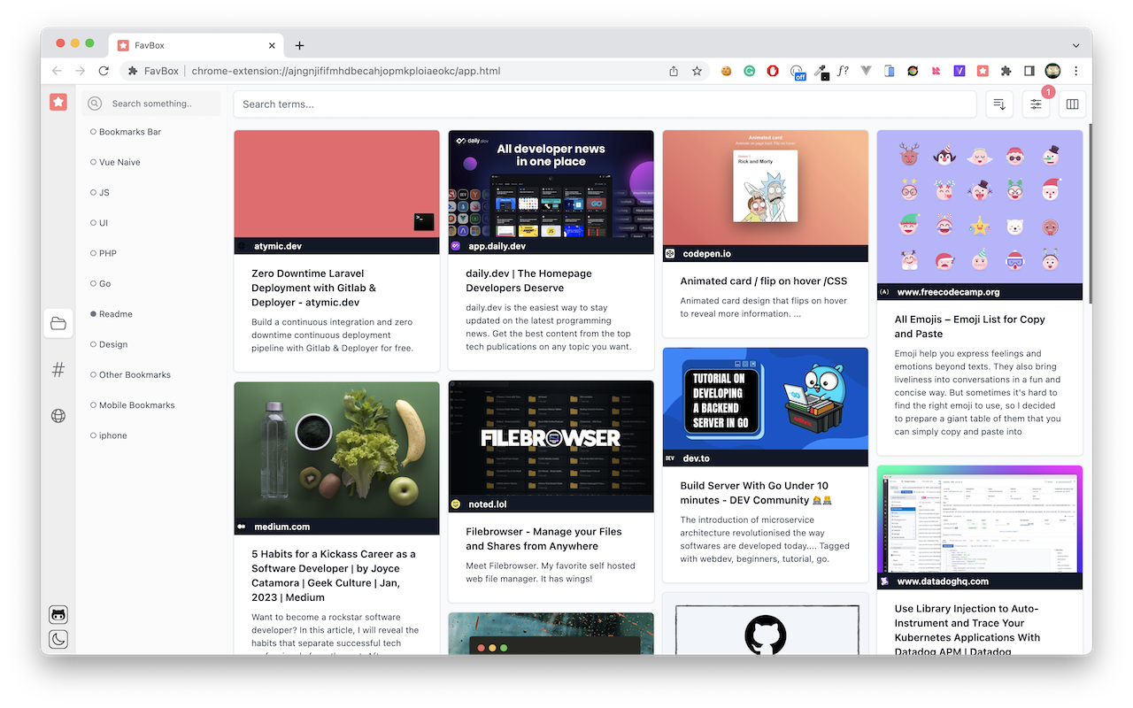
Task: Click the FavBox extension toolbar icon
Action: point(983,71)
